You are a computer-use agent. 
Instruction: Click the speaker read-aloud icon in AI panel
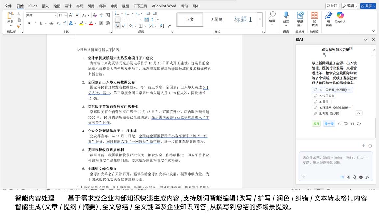click(x=359, y=124)
